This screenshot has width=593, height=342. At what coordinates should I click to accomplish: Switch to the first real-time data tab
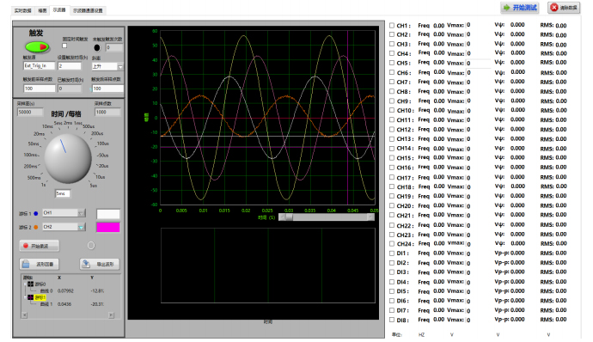coord(22,10)
